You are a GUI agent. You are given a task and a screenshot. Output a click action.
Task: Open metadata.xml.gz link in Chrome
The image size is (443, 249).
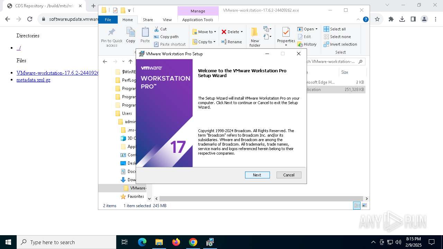point(33,80)
